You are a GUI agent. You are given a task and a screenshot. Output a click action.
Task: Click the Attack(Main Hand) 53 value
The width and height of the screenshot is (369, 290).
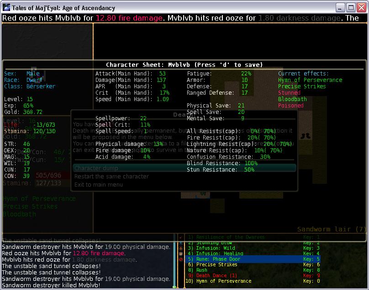pos(163,74)
